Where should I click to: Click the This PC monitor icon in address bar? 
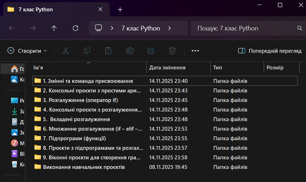pyautogui.click(x=98, y=28)
